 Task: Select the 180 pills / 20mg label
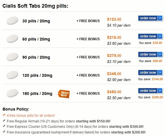point(37,94)
